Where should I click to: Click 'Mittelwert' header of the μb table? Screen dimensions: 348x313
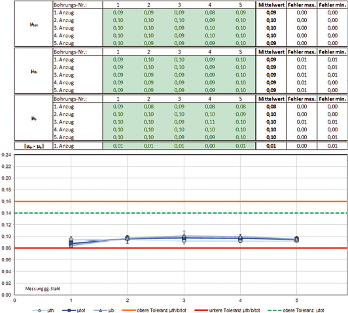pos(271,99)
